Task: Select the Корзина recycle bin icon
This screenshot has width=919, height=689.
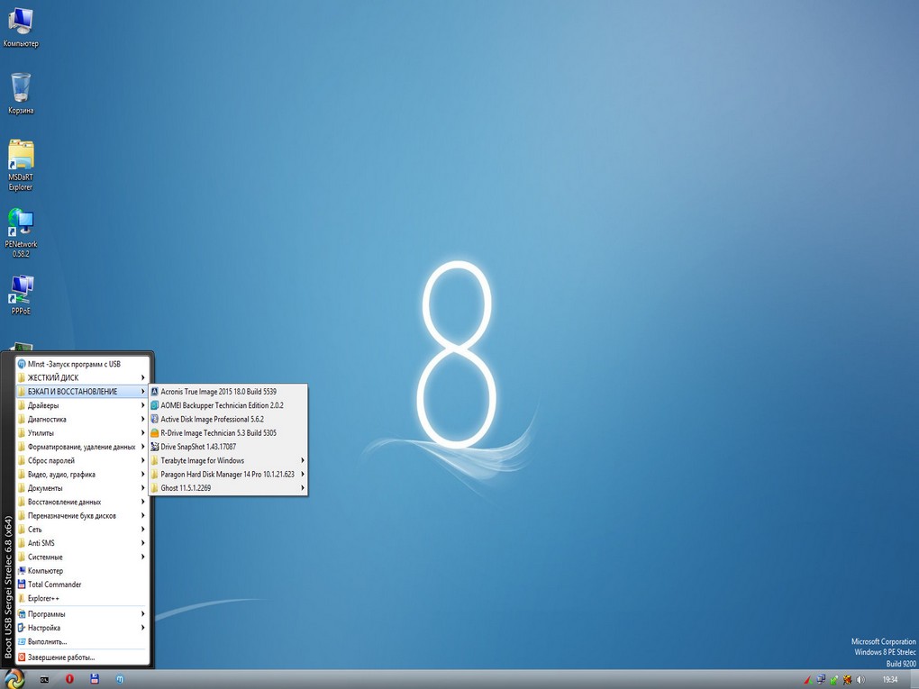Action: click(21, 94)
